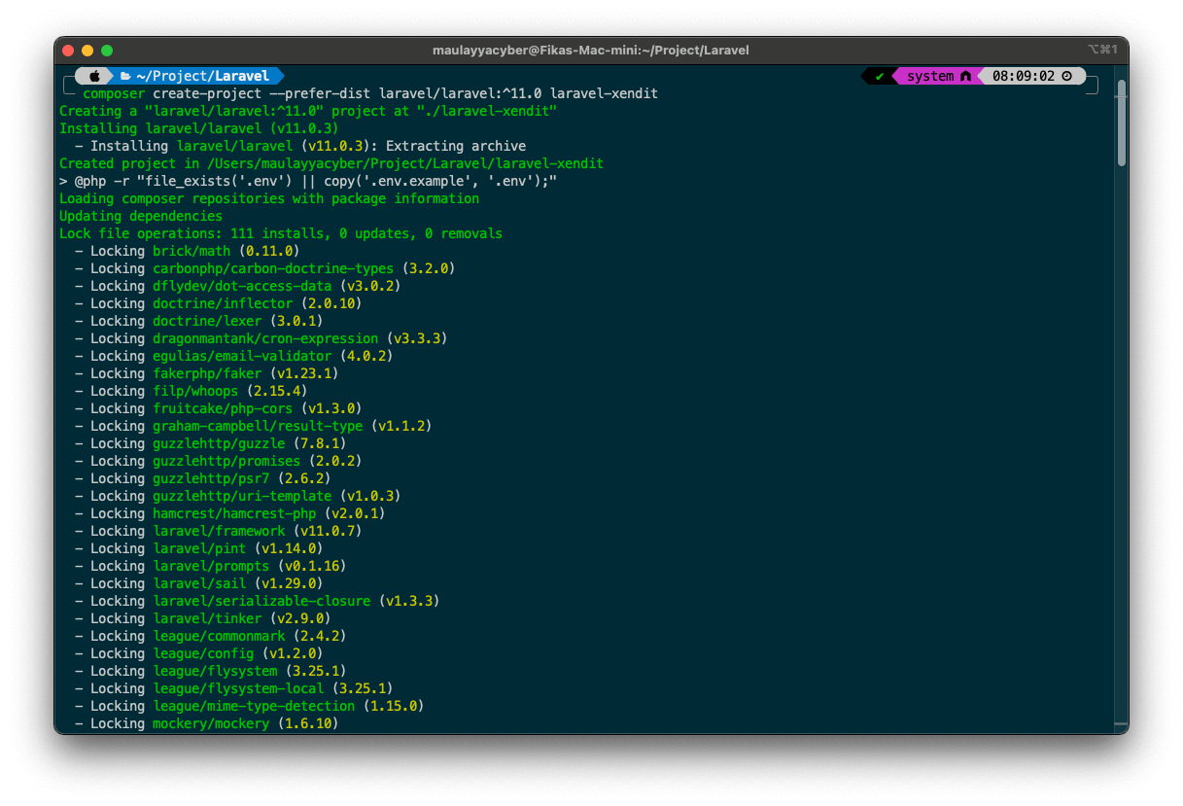The width and height of the screenshot is (1183, 806).
Task: Click version v1.23.1 of fakerphp/faker
Action: (x=304, y=373)
